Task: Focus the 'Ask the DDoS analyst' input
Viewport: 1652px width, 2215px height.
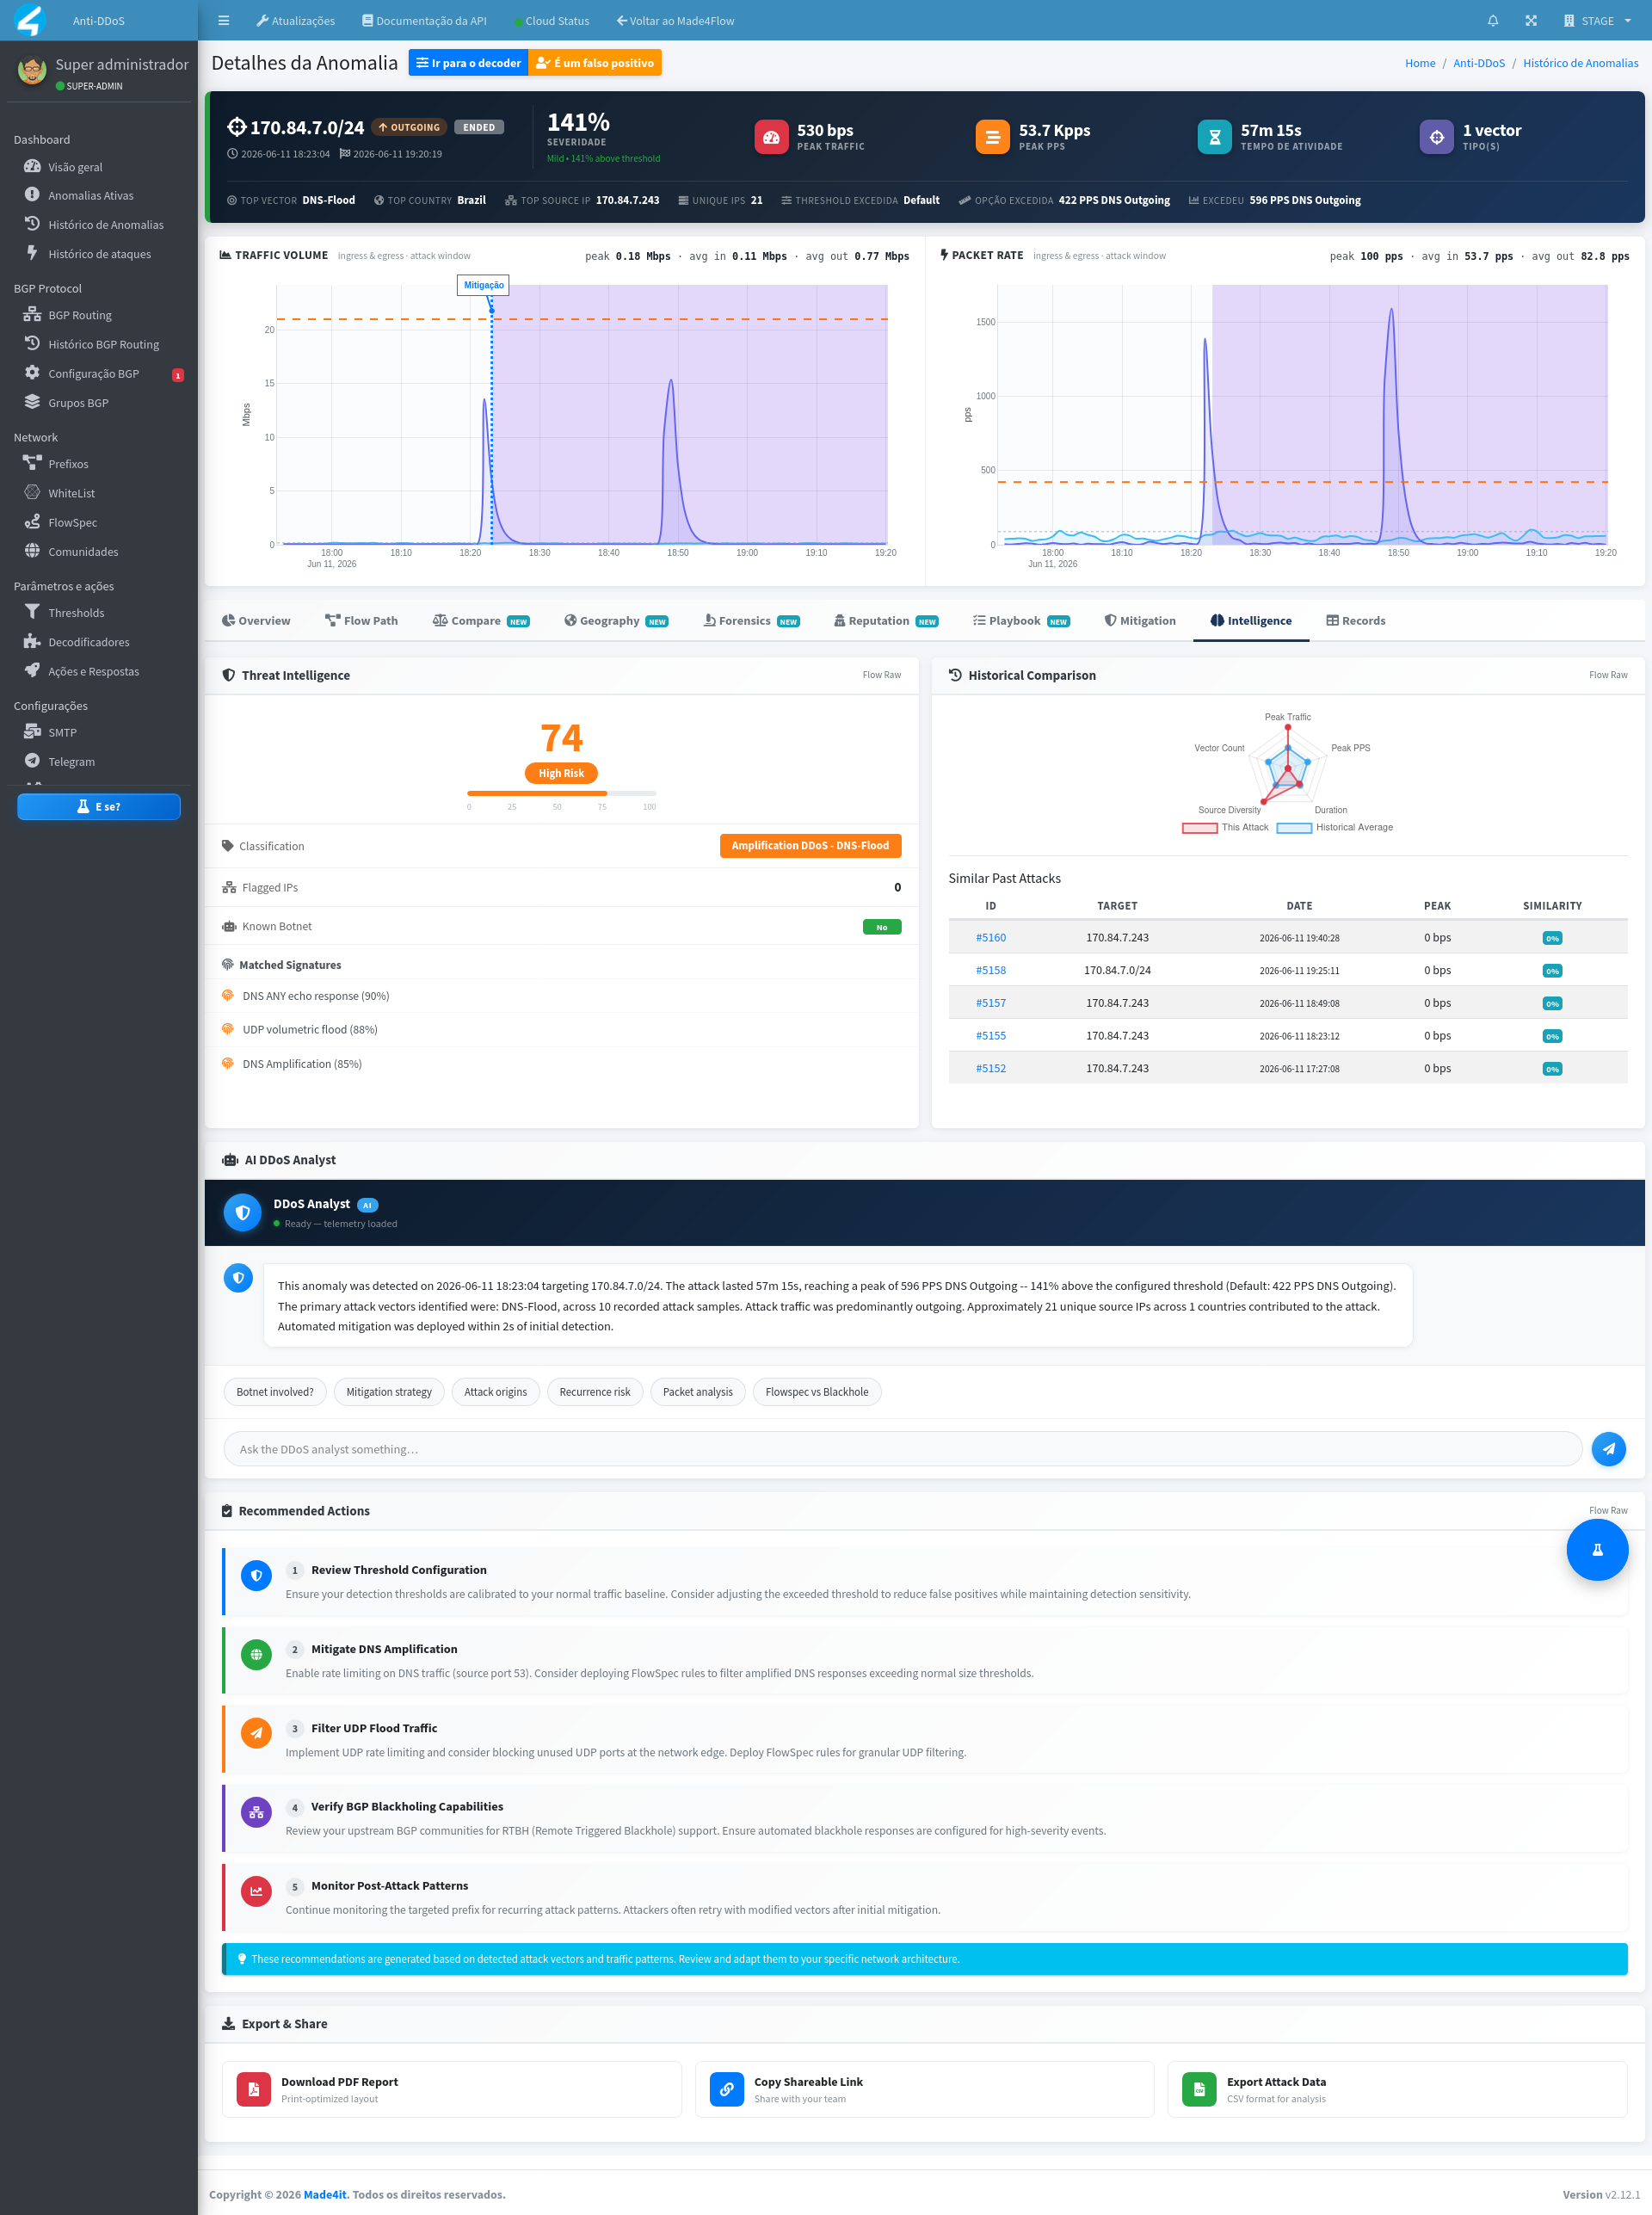Action: coord(902,1449)
